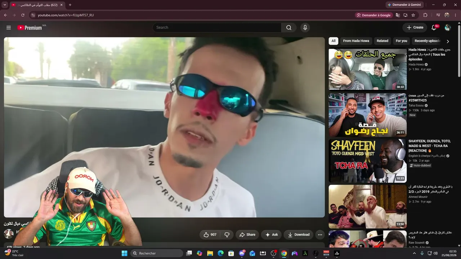Select the From Hada Howa chip
The width and height of the screenshot is (461, 259).
tap(356, 41)
